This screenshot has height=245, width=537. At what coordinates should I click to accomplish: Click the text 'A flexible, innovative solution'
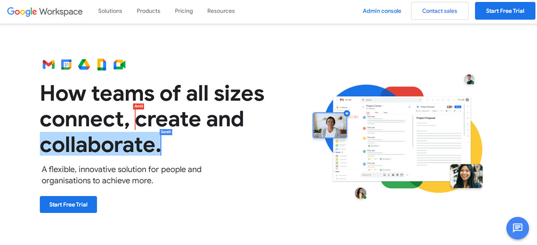95,170
